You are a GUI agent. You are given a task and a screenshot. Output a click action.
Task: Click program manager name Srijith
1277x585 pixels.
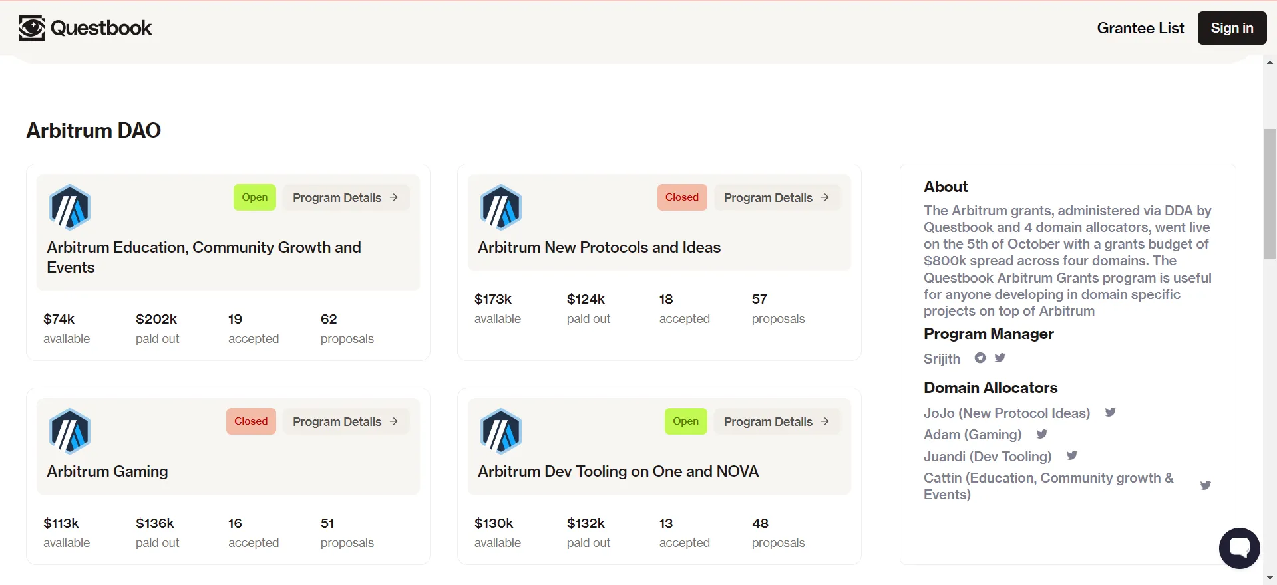[942, 359]
